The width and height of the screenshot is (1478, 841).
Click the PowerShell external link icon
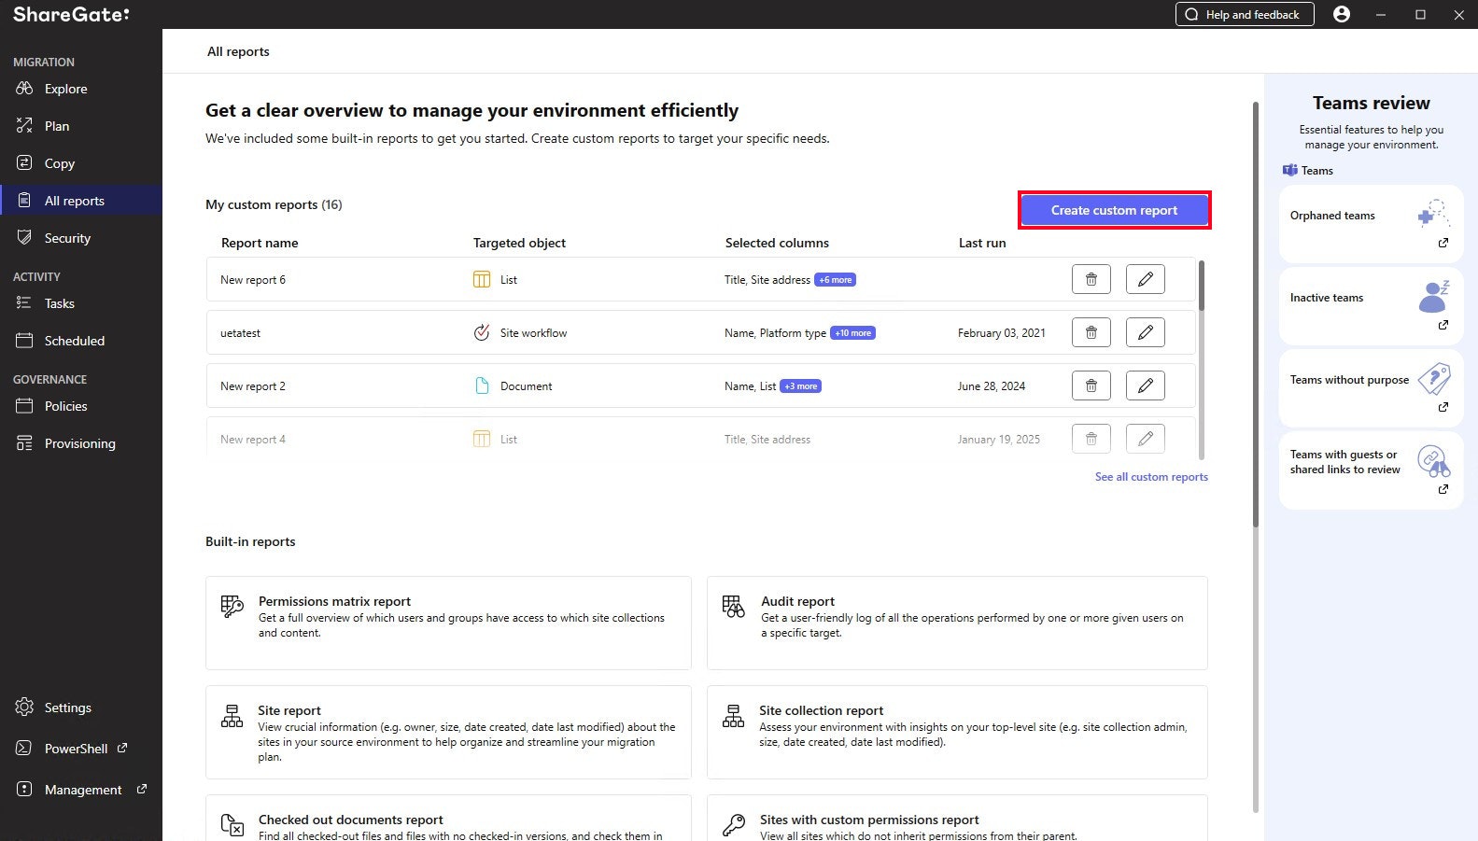[x=122, y=748]
